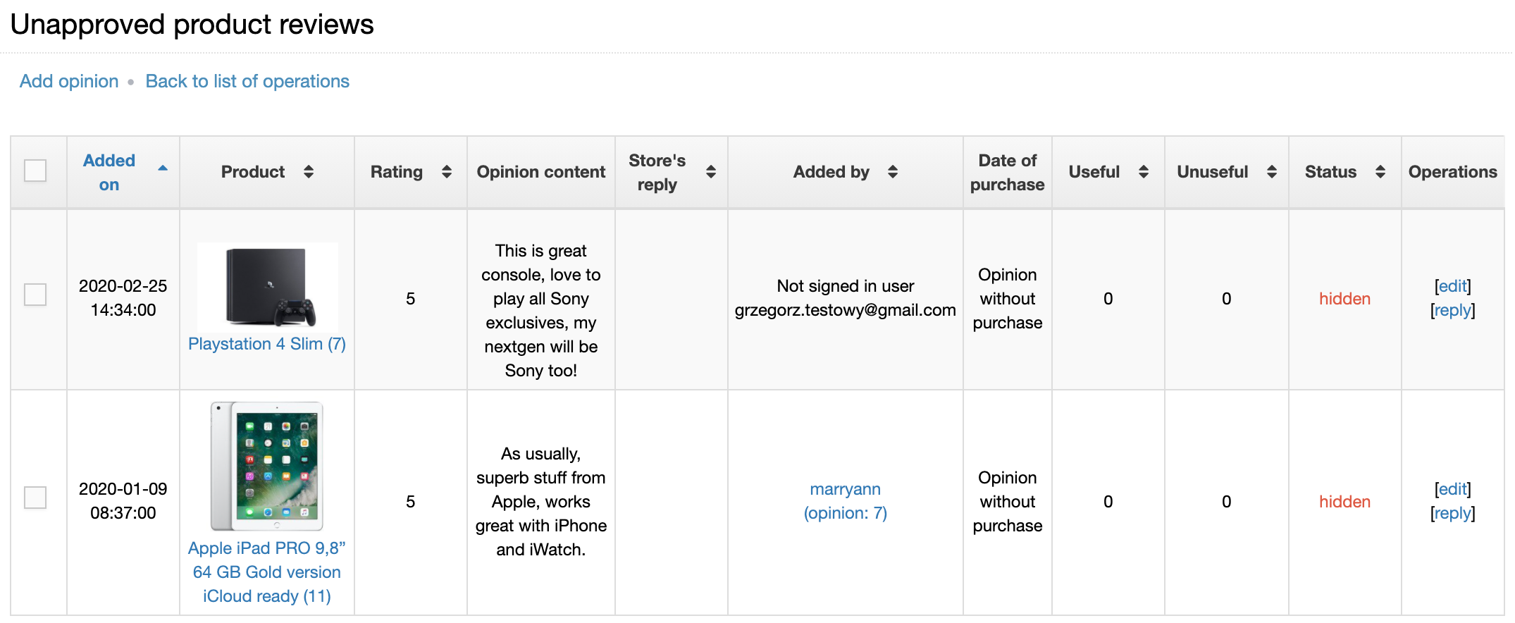
Task: Sort by Added on arrow icon
Action: tap(163, 168)
